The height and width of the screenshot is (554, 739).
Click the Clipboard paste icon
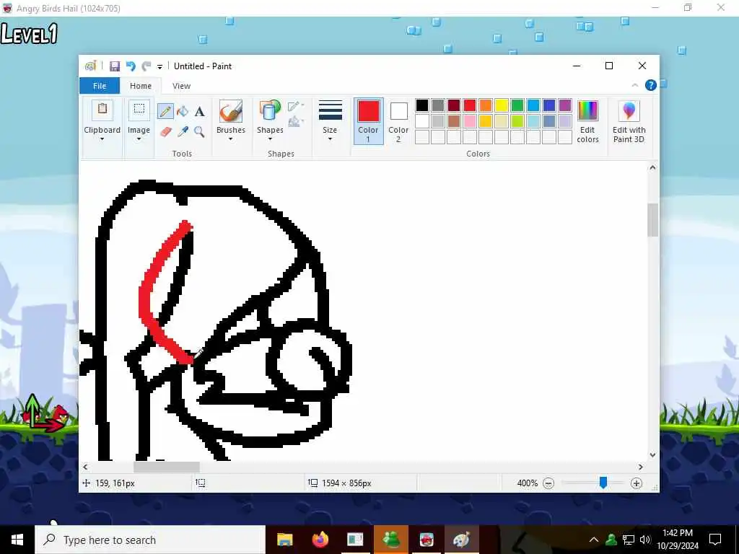tap(102, 110)
